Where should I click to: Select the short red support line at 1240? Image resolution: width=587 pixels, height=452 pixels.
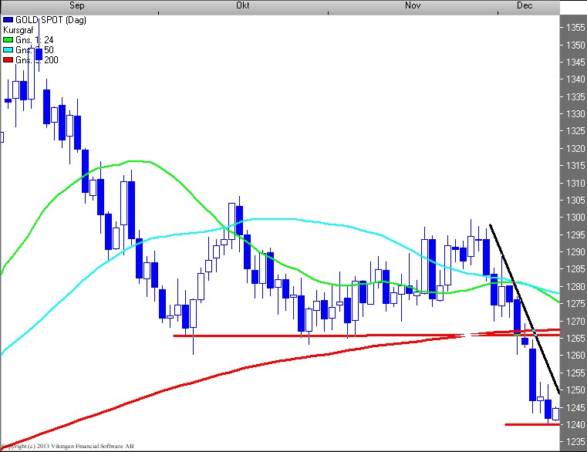(x=532, y=425)
